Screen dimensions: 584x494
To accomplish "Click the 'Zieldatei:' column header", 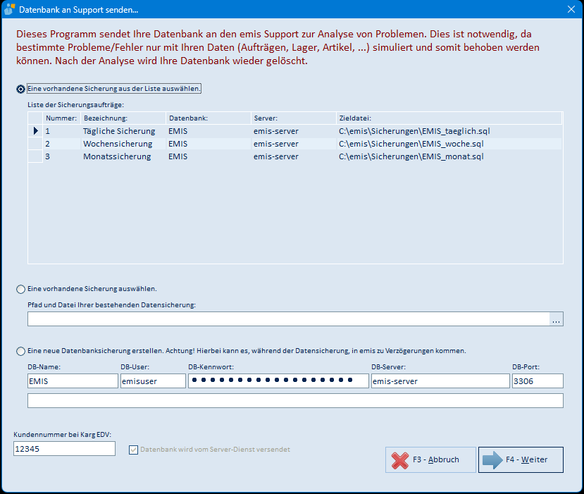I will (x=449, y=118).
